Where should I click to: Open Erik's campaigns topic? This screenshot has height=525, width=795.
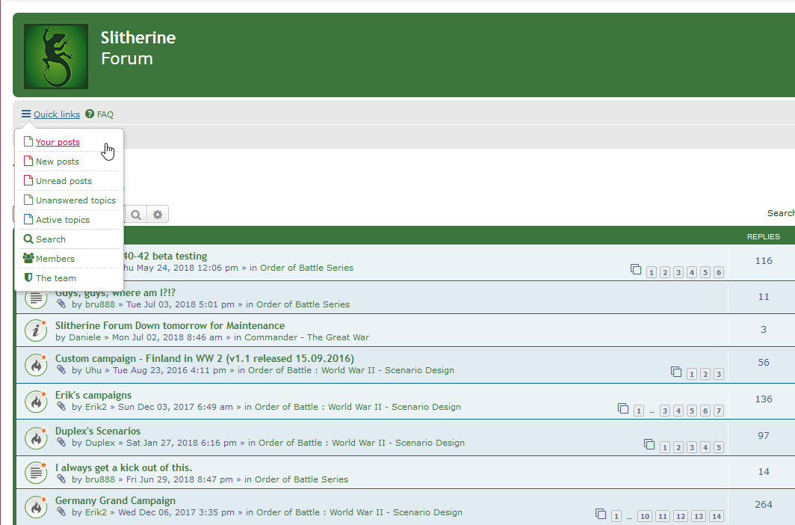93,395
